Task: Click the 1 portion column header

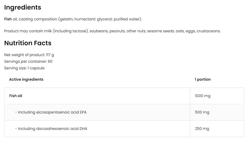Action: pos(203,79)
